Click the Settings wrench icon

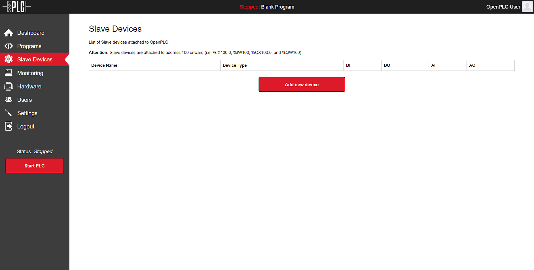[x=9, y=113]
